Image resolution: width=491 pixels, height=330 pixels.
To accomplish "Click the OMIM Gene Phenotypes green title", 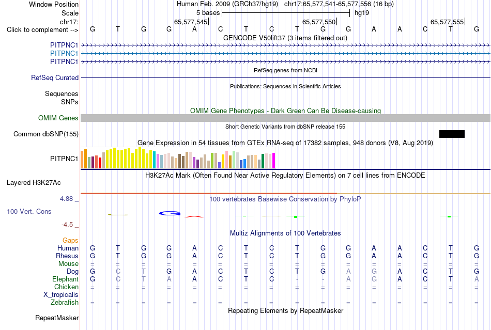I will tap(285, 111).
